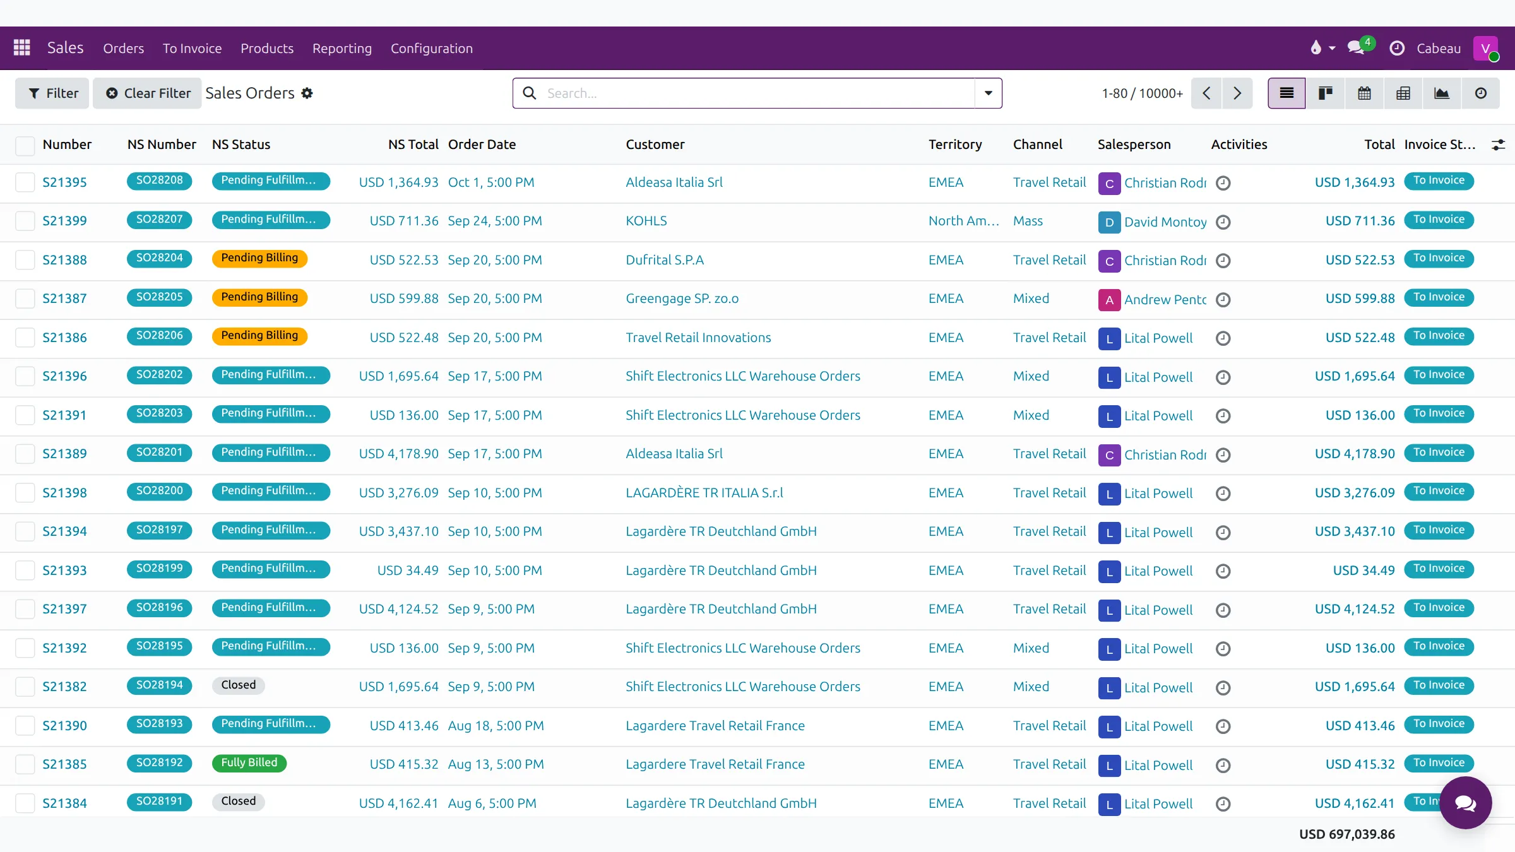Switch to calendar view
This screenshot has width=1515, height=852.
coord(1364,93)
